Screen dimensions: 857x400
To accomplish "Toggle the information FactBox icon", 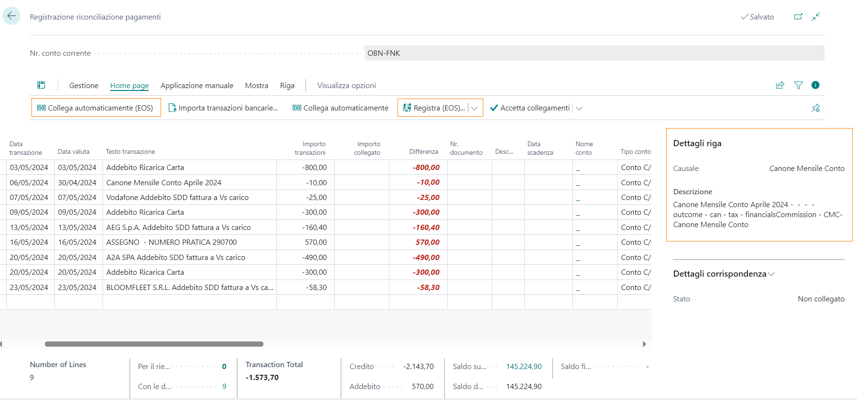I will [816, 85].
